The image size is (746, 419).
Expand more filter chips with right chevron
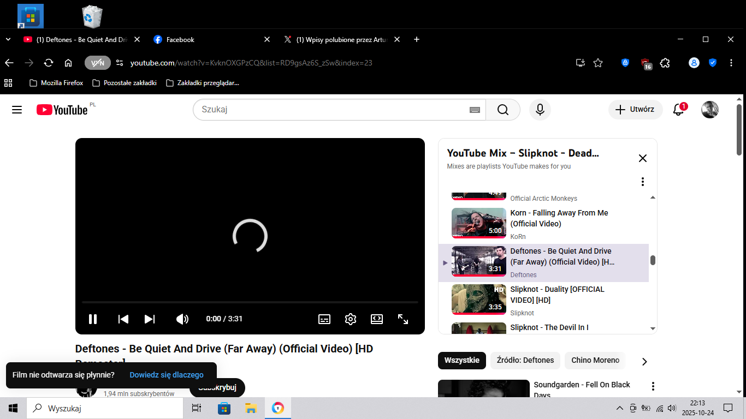tap(644, 361)
